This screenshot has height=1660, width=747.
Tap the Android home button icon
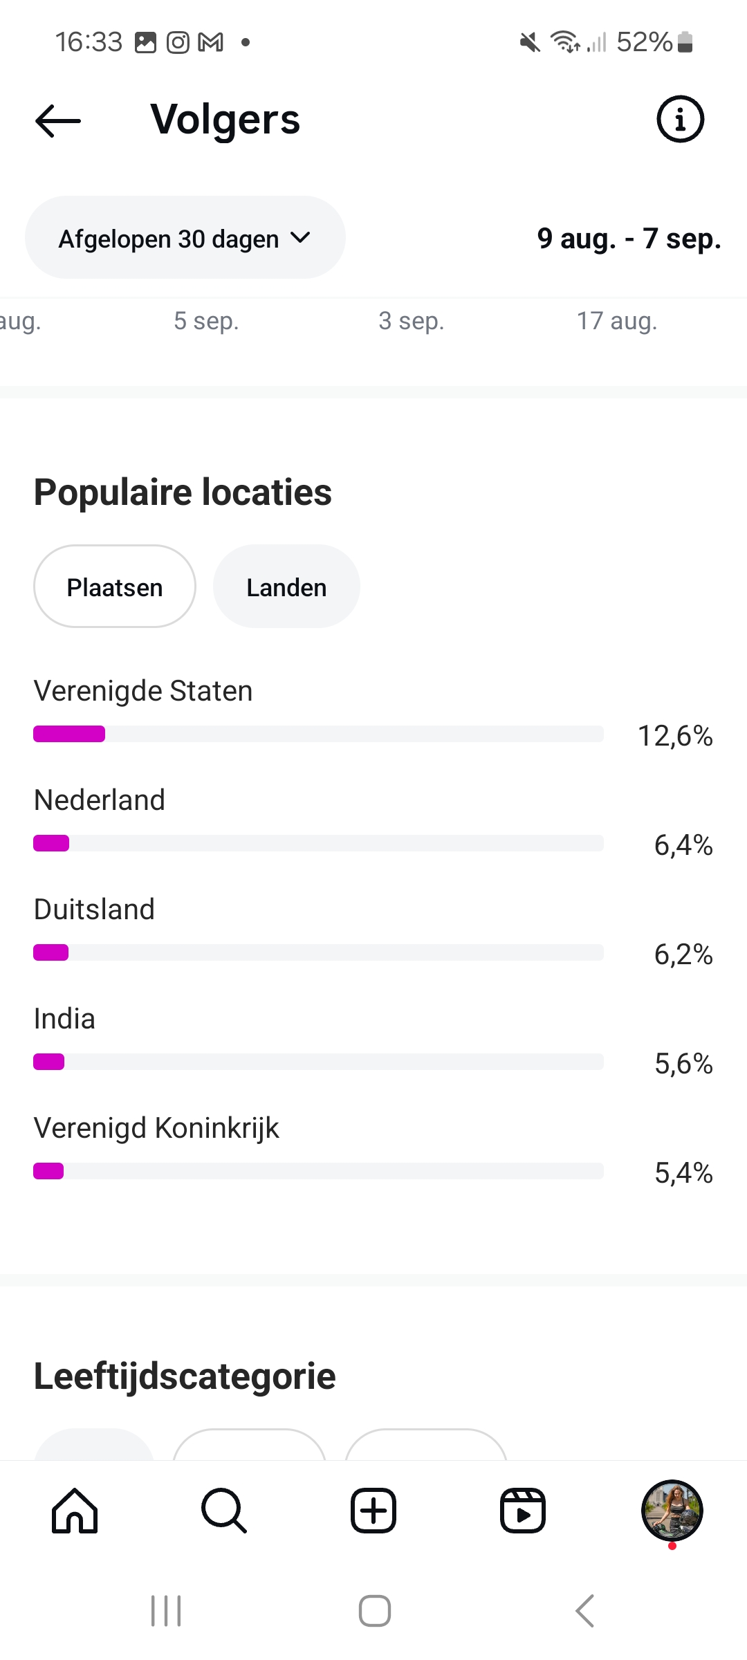374,1611
